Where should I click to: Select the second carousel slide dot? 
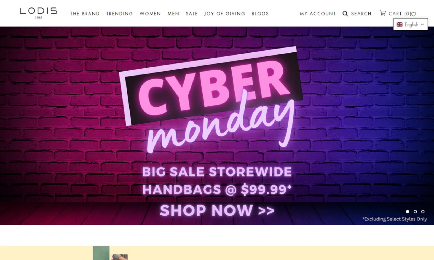click(x=415, y=212)
